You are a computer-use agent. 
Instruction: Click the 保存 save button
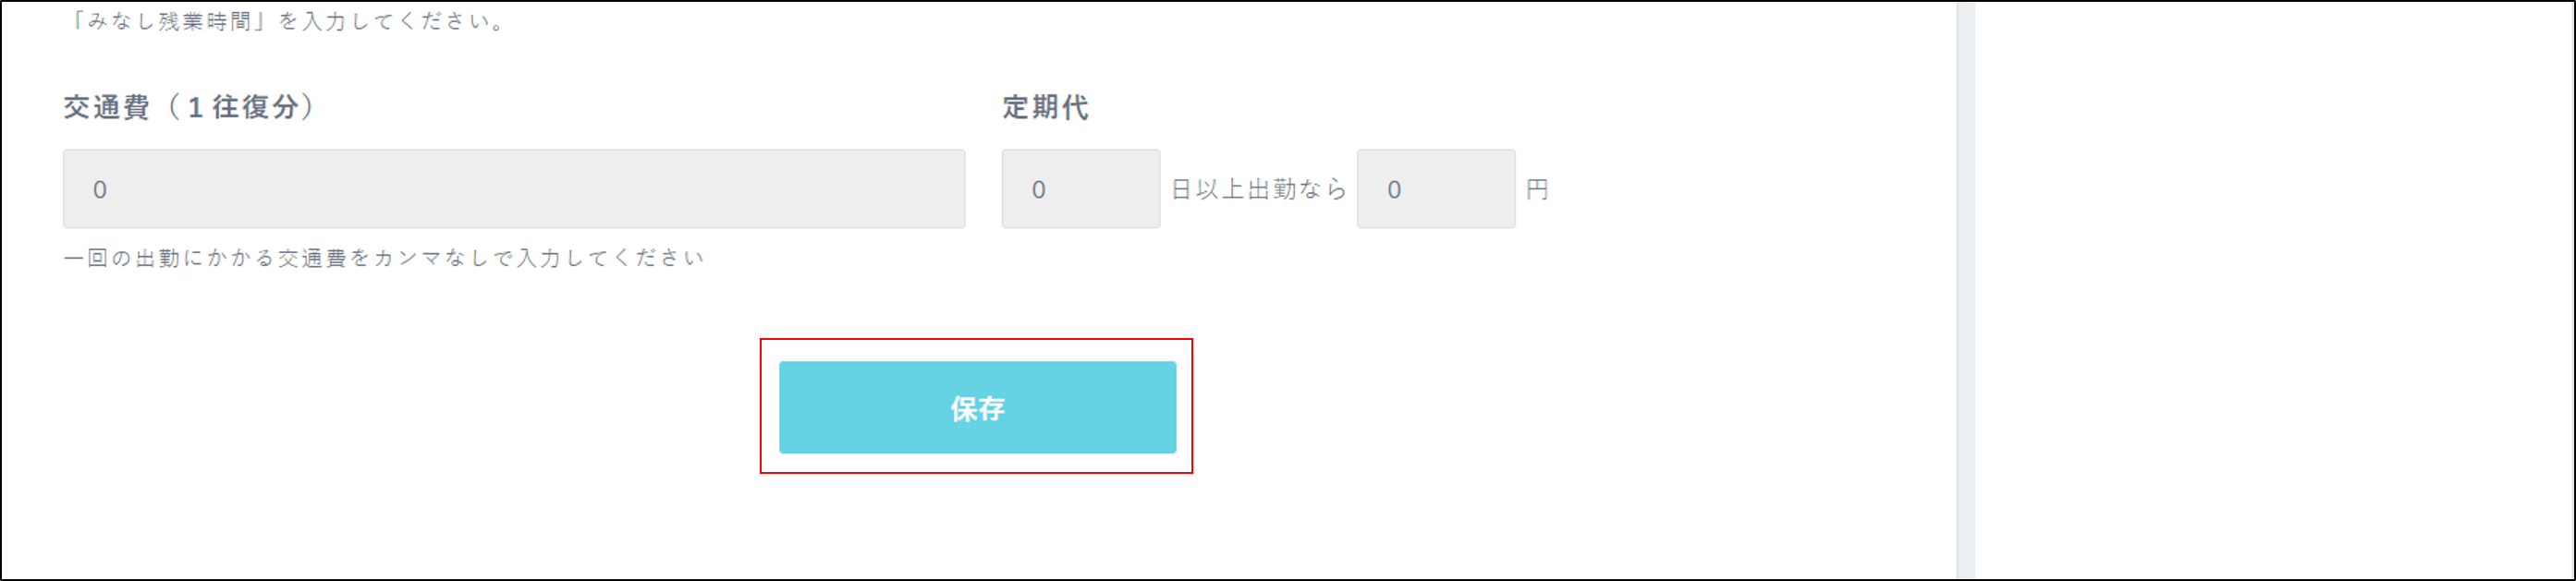pos(977,407)
